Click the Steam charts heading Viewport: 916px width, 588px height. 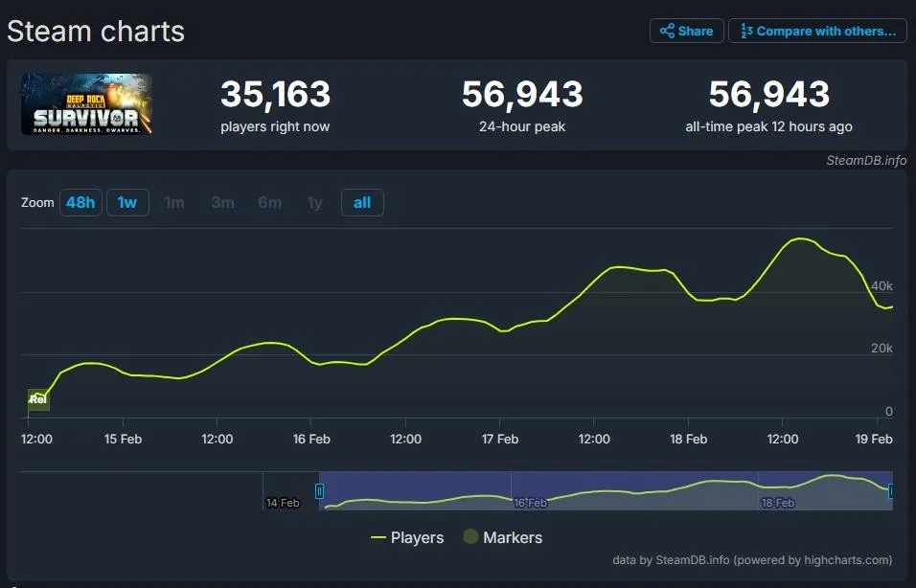click(96, 31)
